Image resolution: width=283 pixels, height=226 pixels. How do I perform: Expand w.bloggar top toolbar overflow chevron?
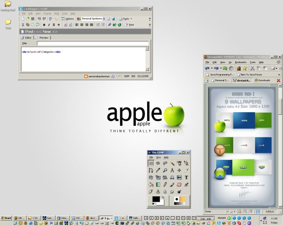(149, 19)
